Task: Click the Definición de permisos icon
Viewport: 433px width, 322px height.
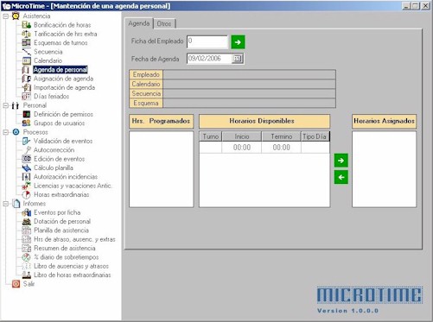Action: click(x=27, y=114)
